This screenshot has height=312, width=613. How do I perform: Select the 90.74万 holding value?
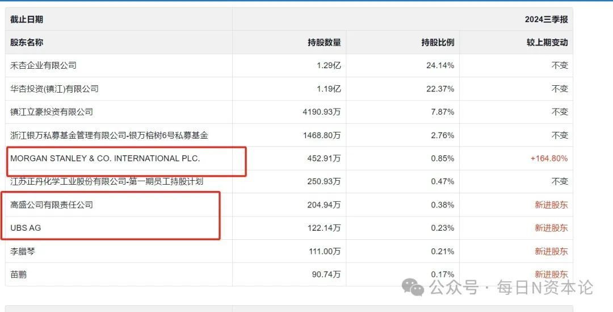point(326,274)
